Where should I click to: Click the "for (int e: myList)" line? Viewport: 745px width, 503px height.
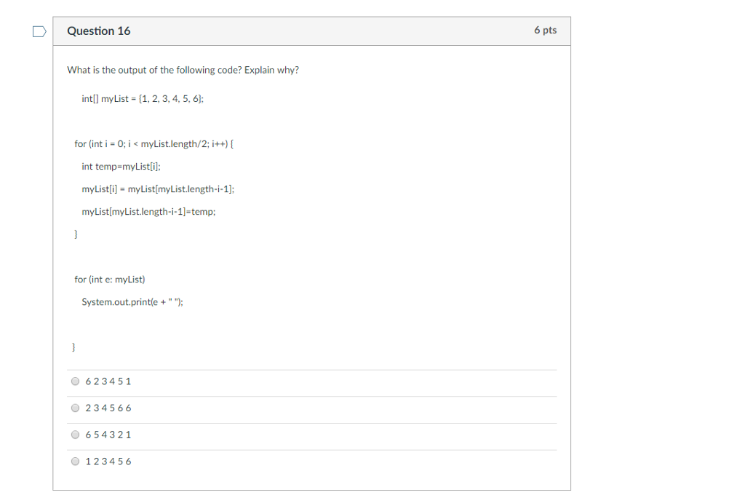(110, 280)
